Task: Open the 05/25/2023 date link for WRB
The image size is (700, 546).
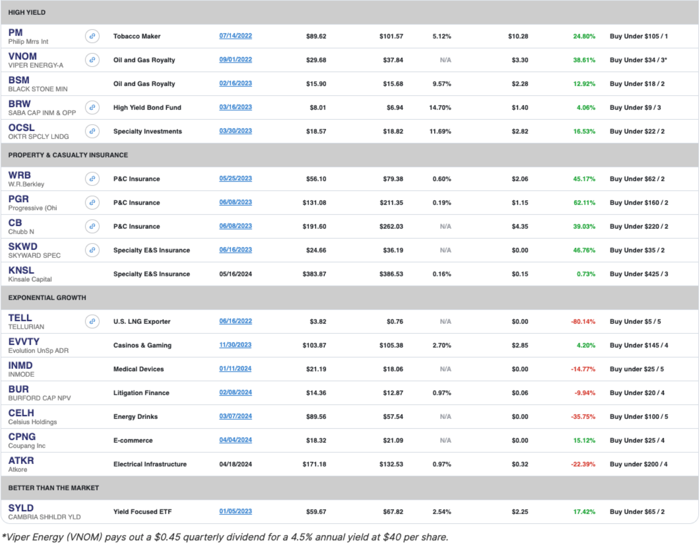Action: pyautogui.click(x=236, y=178)
